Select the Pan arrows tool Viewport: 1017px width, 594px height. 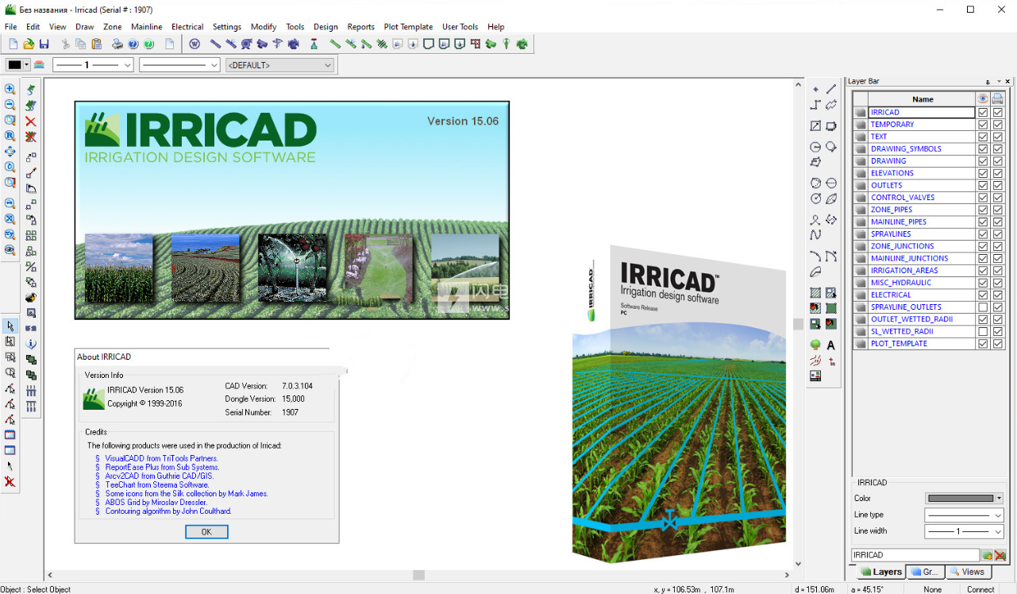click(x=10, y=152)
